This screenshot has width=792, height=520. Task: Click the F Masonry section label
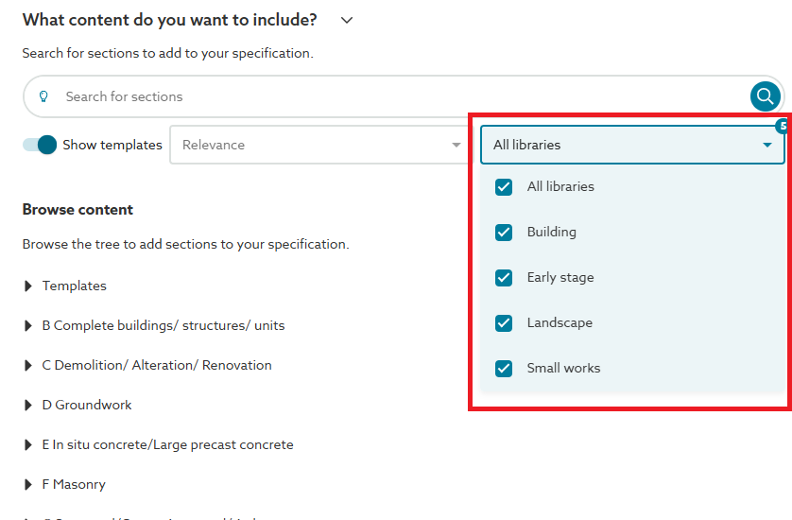[74, 485]
